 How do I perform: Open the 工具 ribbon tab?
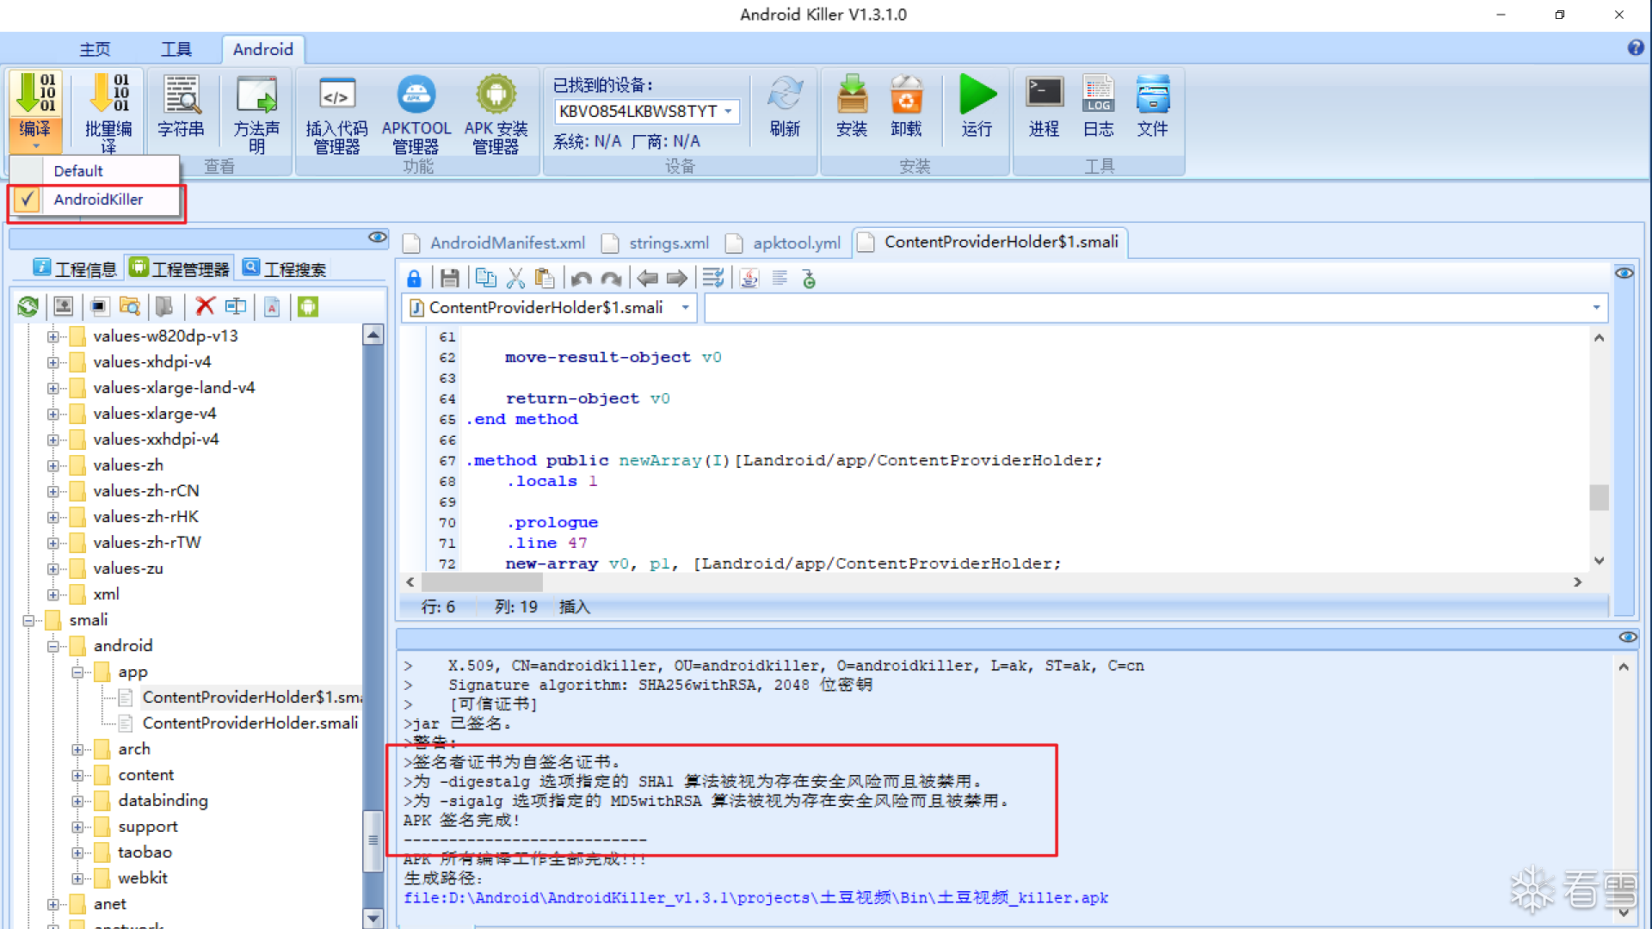tap(176, 49)
